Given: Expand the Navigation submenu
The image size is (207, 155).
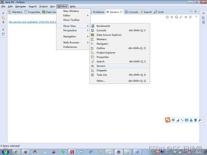Looking at the screenshot, I should (x=73, y=37).
